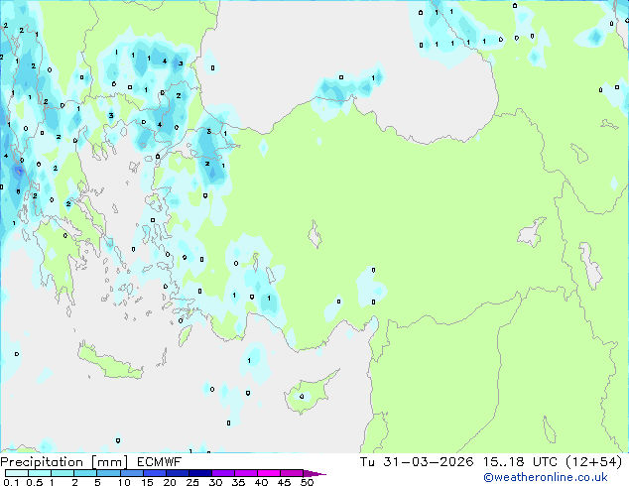Click the '20' legend value label

coord(170,482)
